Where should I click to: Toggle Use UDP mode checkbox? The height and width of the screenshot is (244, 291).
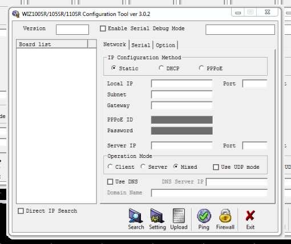coord(216,167)
